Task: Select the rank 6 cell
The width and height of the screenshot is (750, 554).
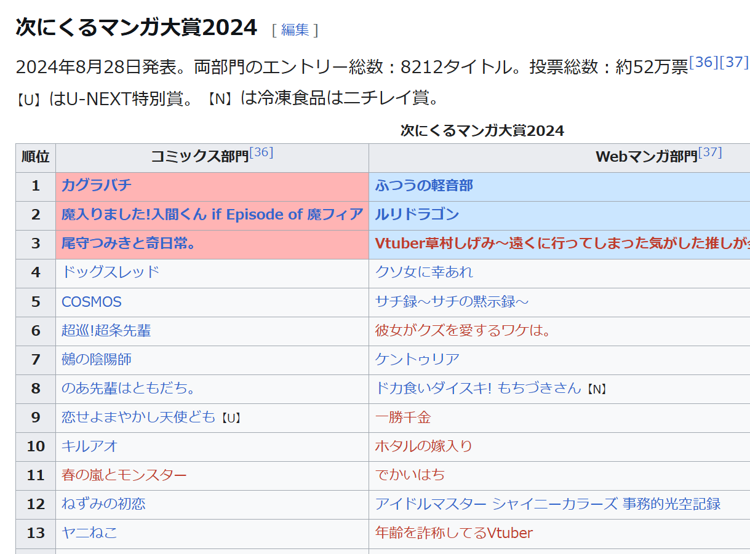Action: [x=36, y=331]
